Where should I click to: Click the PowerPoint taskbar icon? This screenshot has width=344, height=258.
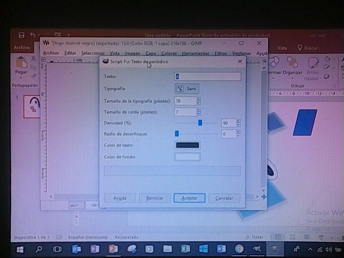click(113, 249)
